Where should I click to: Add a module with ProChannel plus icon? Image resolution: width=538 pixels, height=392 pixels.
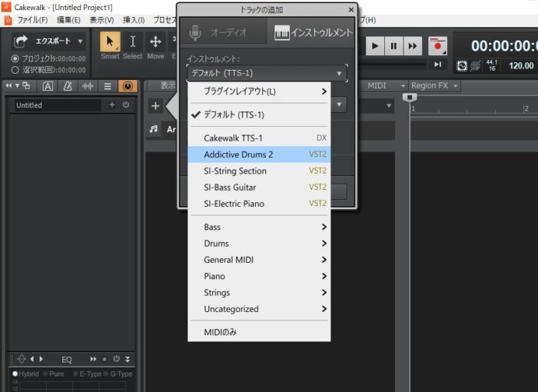pyautogui.click(x=112, y=105)
